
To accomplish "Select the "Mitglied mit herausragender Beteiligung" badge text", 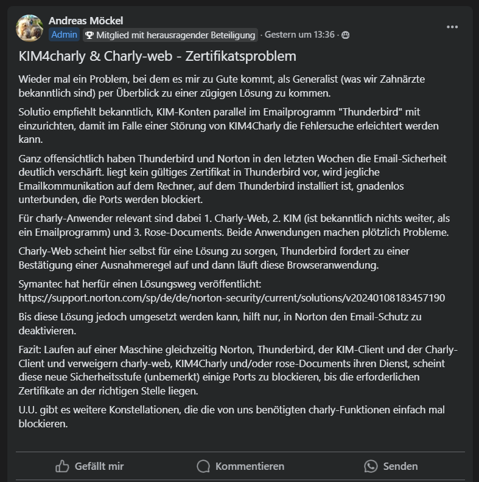I will [x=175, y=35].
